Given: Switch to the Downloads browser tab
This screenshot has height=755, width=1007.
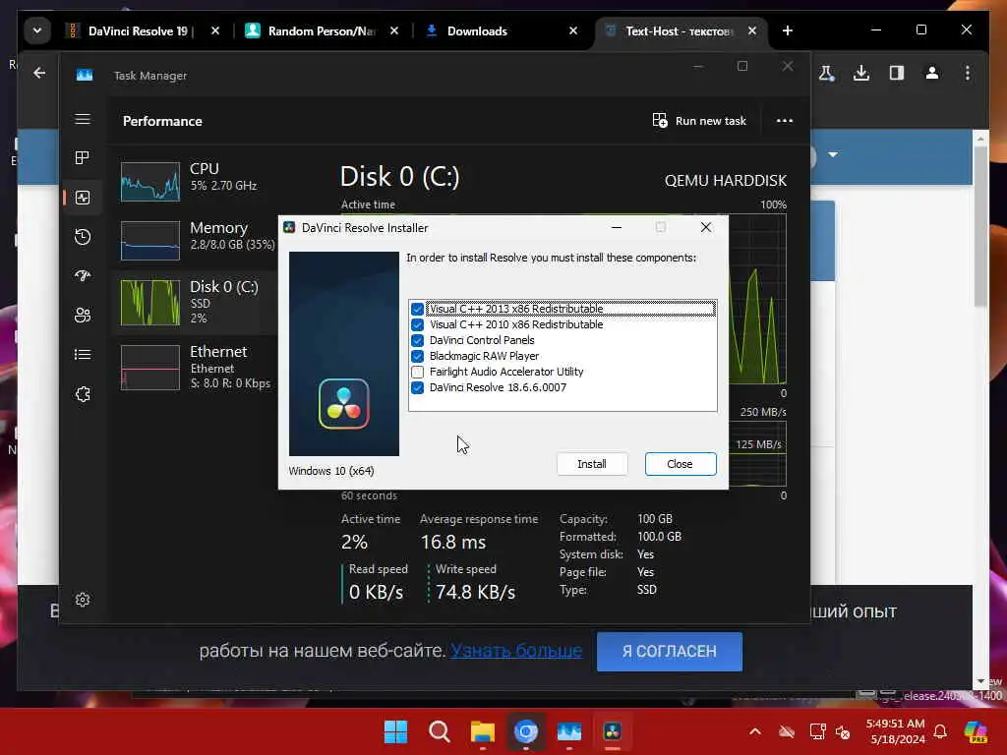Looking at the screenshot, I should (477, 30).
